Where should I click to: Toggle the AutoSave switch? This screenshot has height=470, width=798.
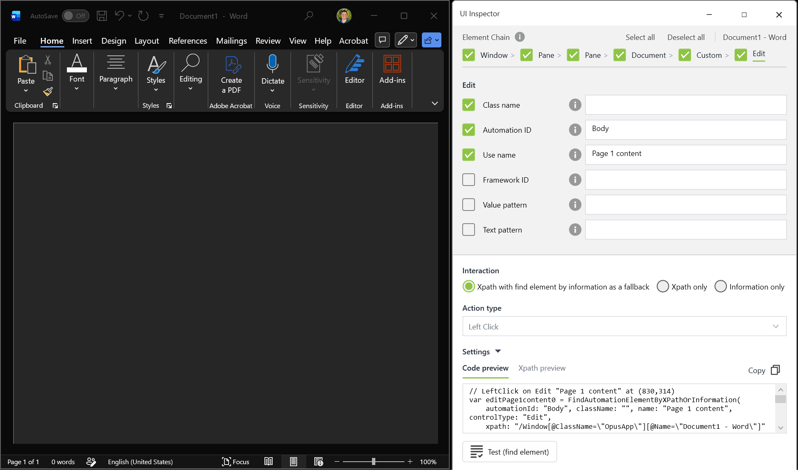pyautogui.click(x=75, y=16)
